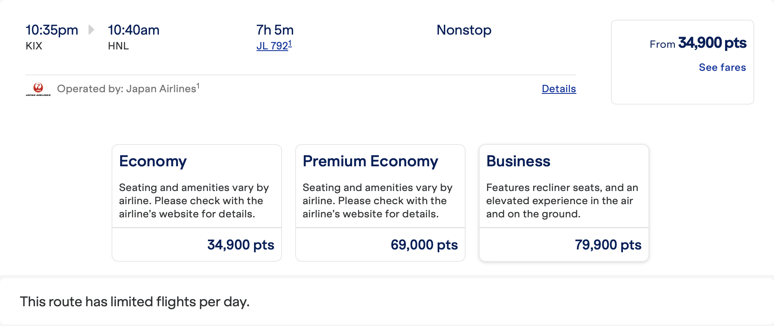Click the 10:40am HNL arrival time

(x=133, y=30)
